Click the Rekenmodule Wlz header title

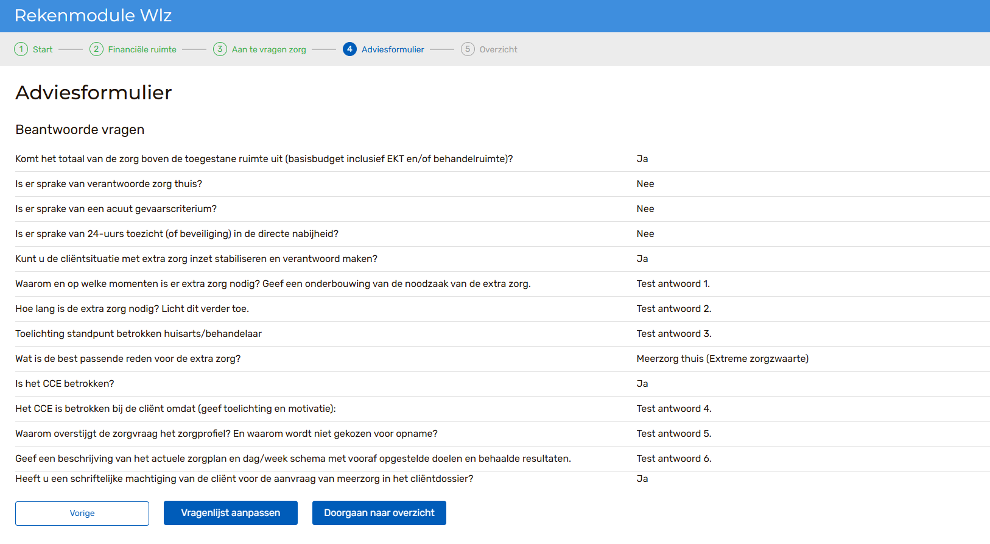pyautogui.click(x=93, y=16)
